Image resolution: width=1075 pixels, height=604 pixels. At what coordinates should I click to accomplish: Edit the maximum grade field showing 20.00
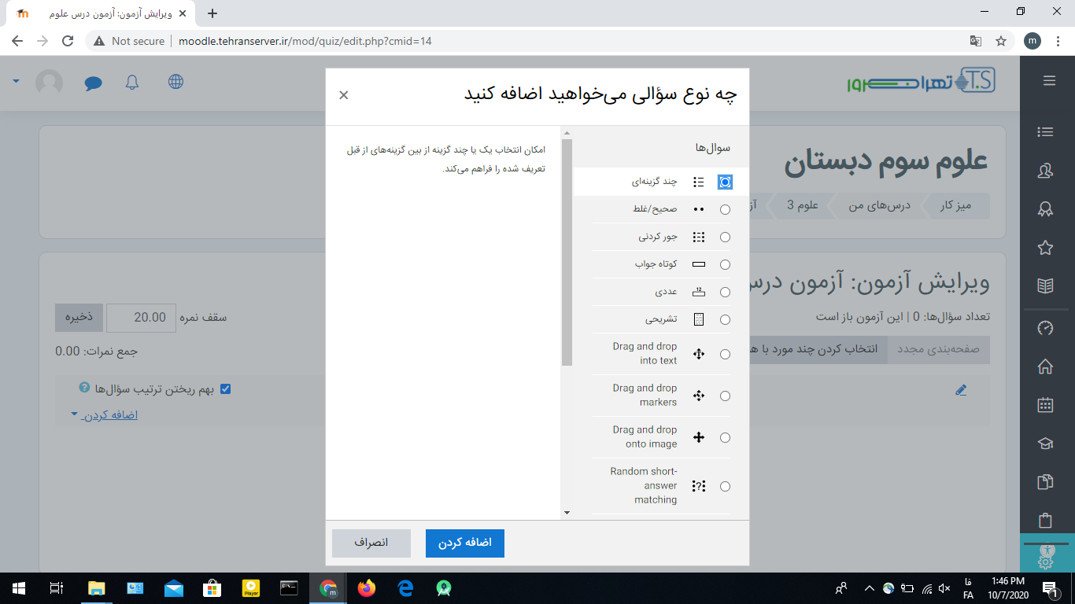(x=141, y=317)
